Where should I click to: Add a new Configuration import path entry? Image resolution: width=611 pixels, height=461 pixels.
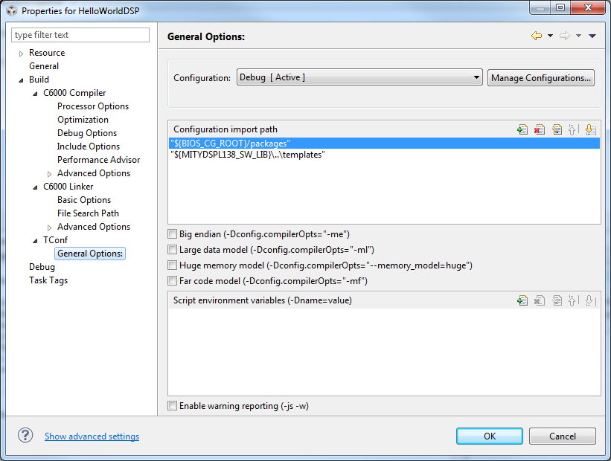pos(522,129)
